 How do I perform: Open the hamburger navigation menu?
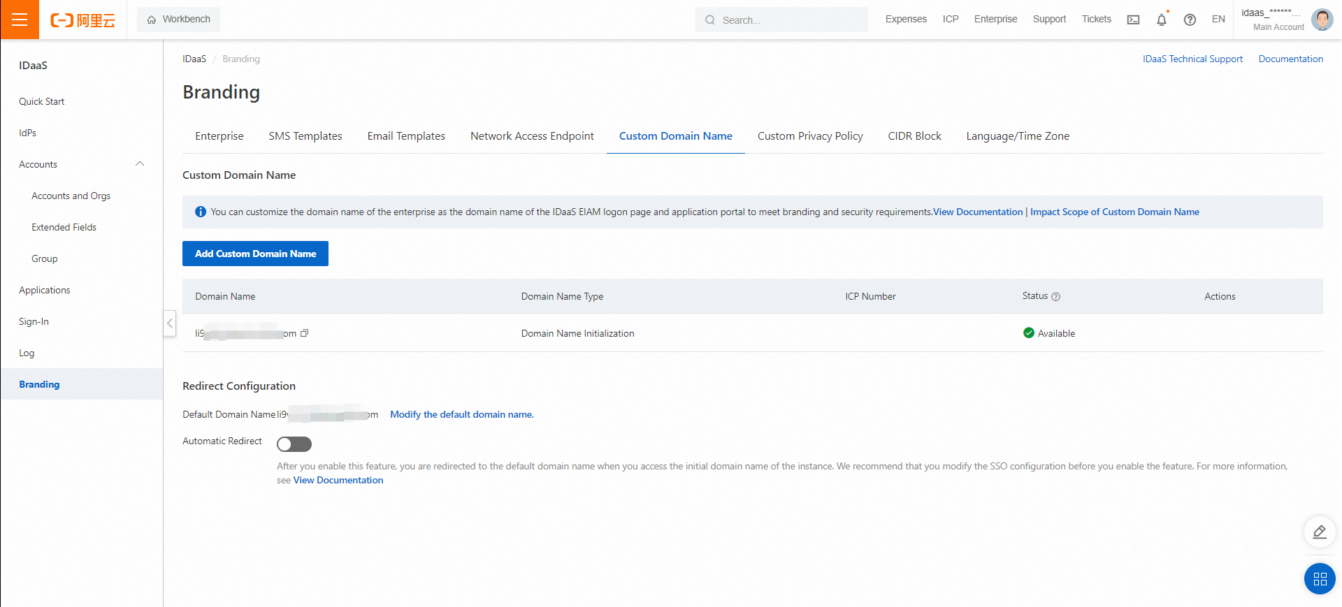click(x=20, y=20)
